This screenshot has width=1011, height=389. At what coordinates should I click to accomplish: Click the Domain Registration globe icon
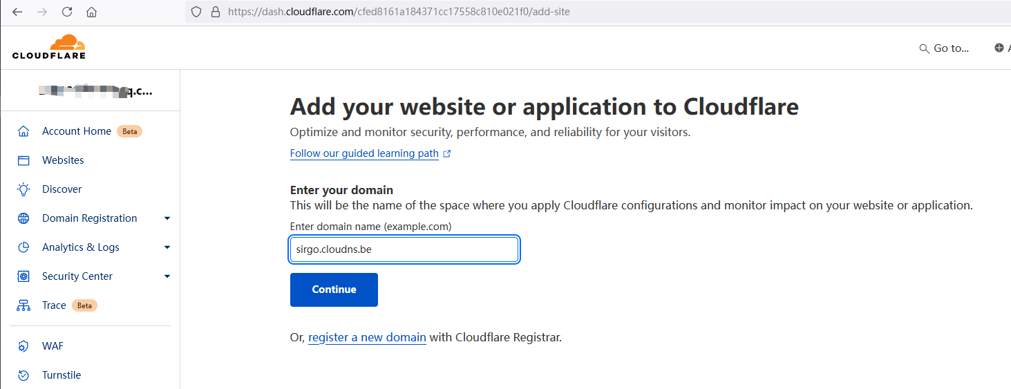23,218
